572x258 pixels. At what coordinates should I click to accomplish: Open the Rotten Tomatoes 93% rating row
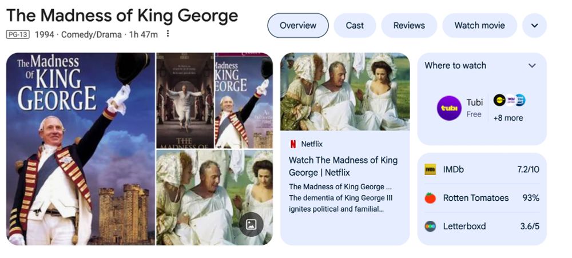pos(482,198)
